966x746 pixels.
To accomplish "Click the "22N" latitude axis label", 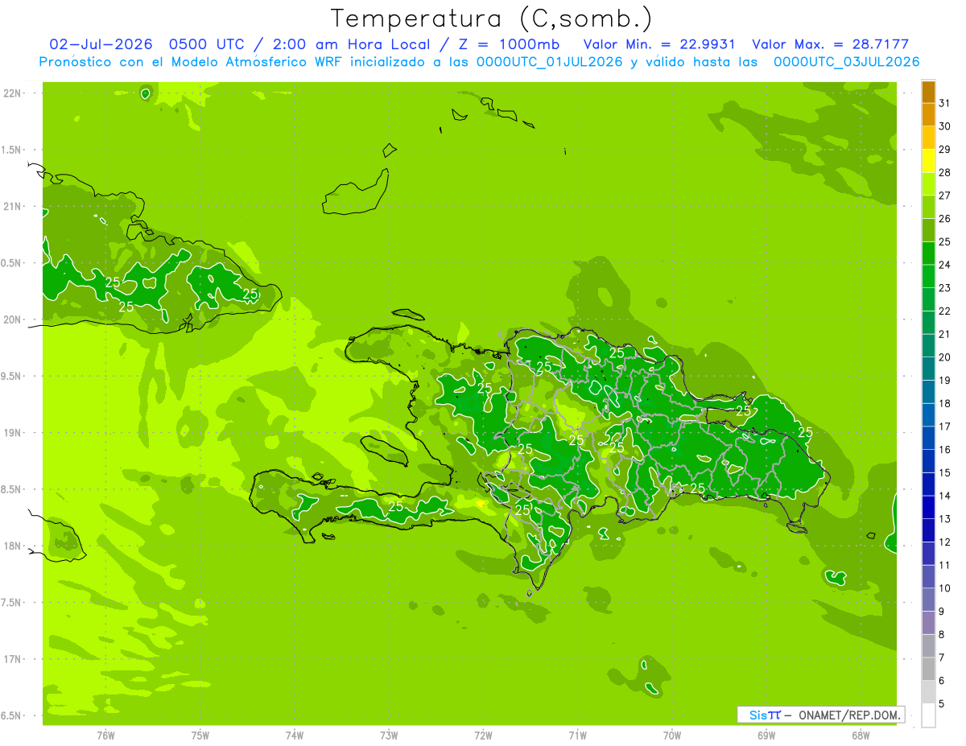I will tap(13, 93).
